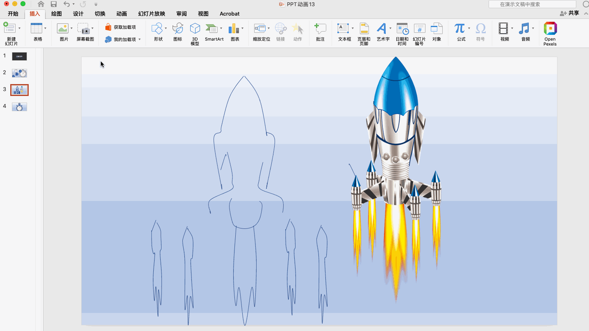The height and width of the screenshot is (331, 589).
Task: Switch to the Home (开始) tab
Action: click(13, 14)
